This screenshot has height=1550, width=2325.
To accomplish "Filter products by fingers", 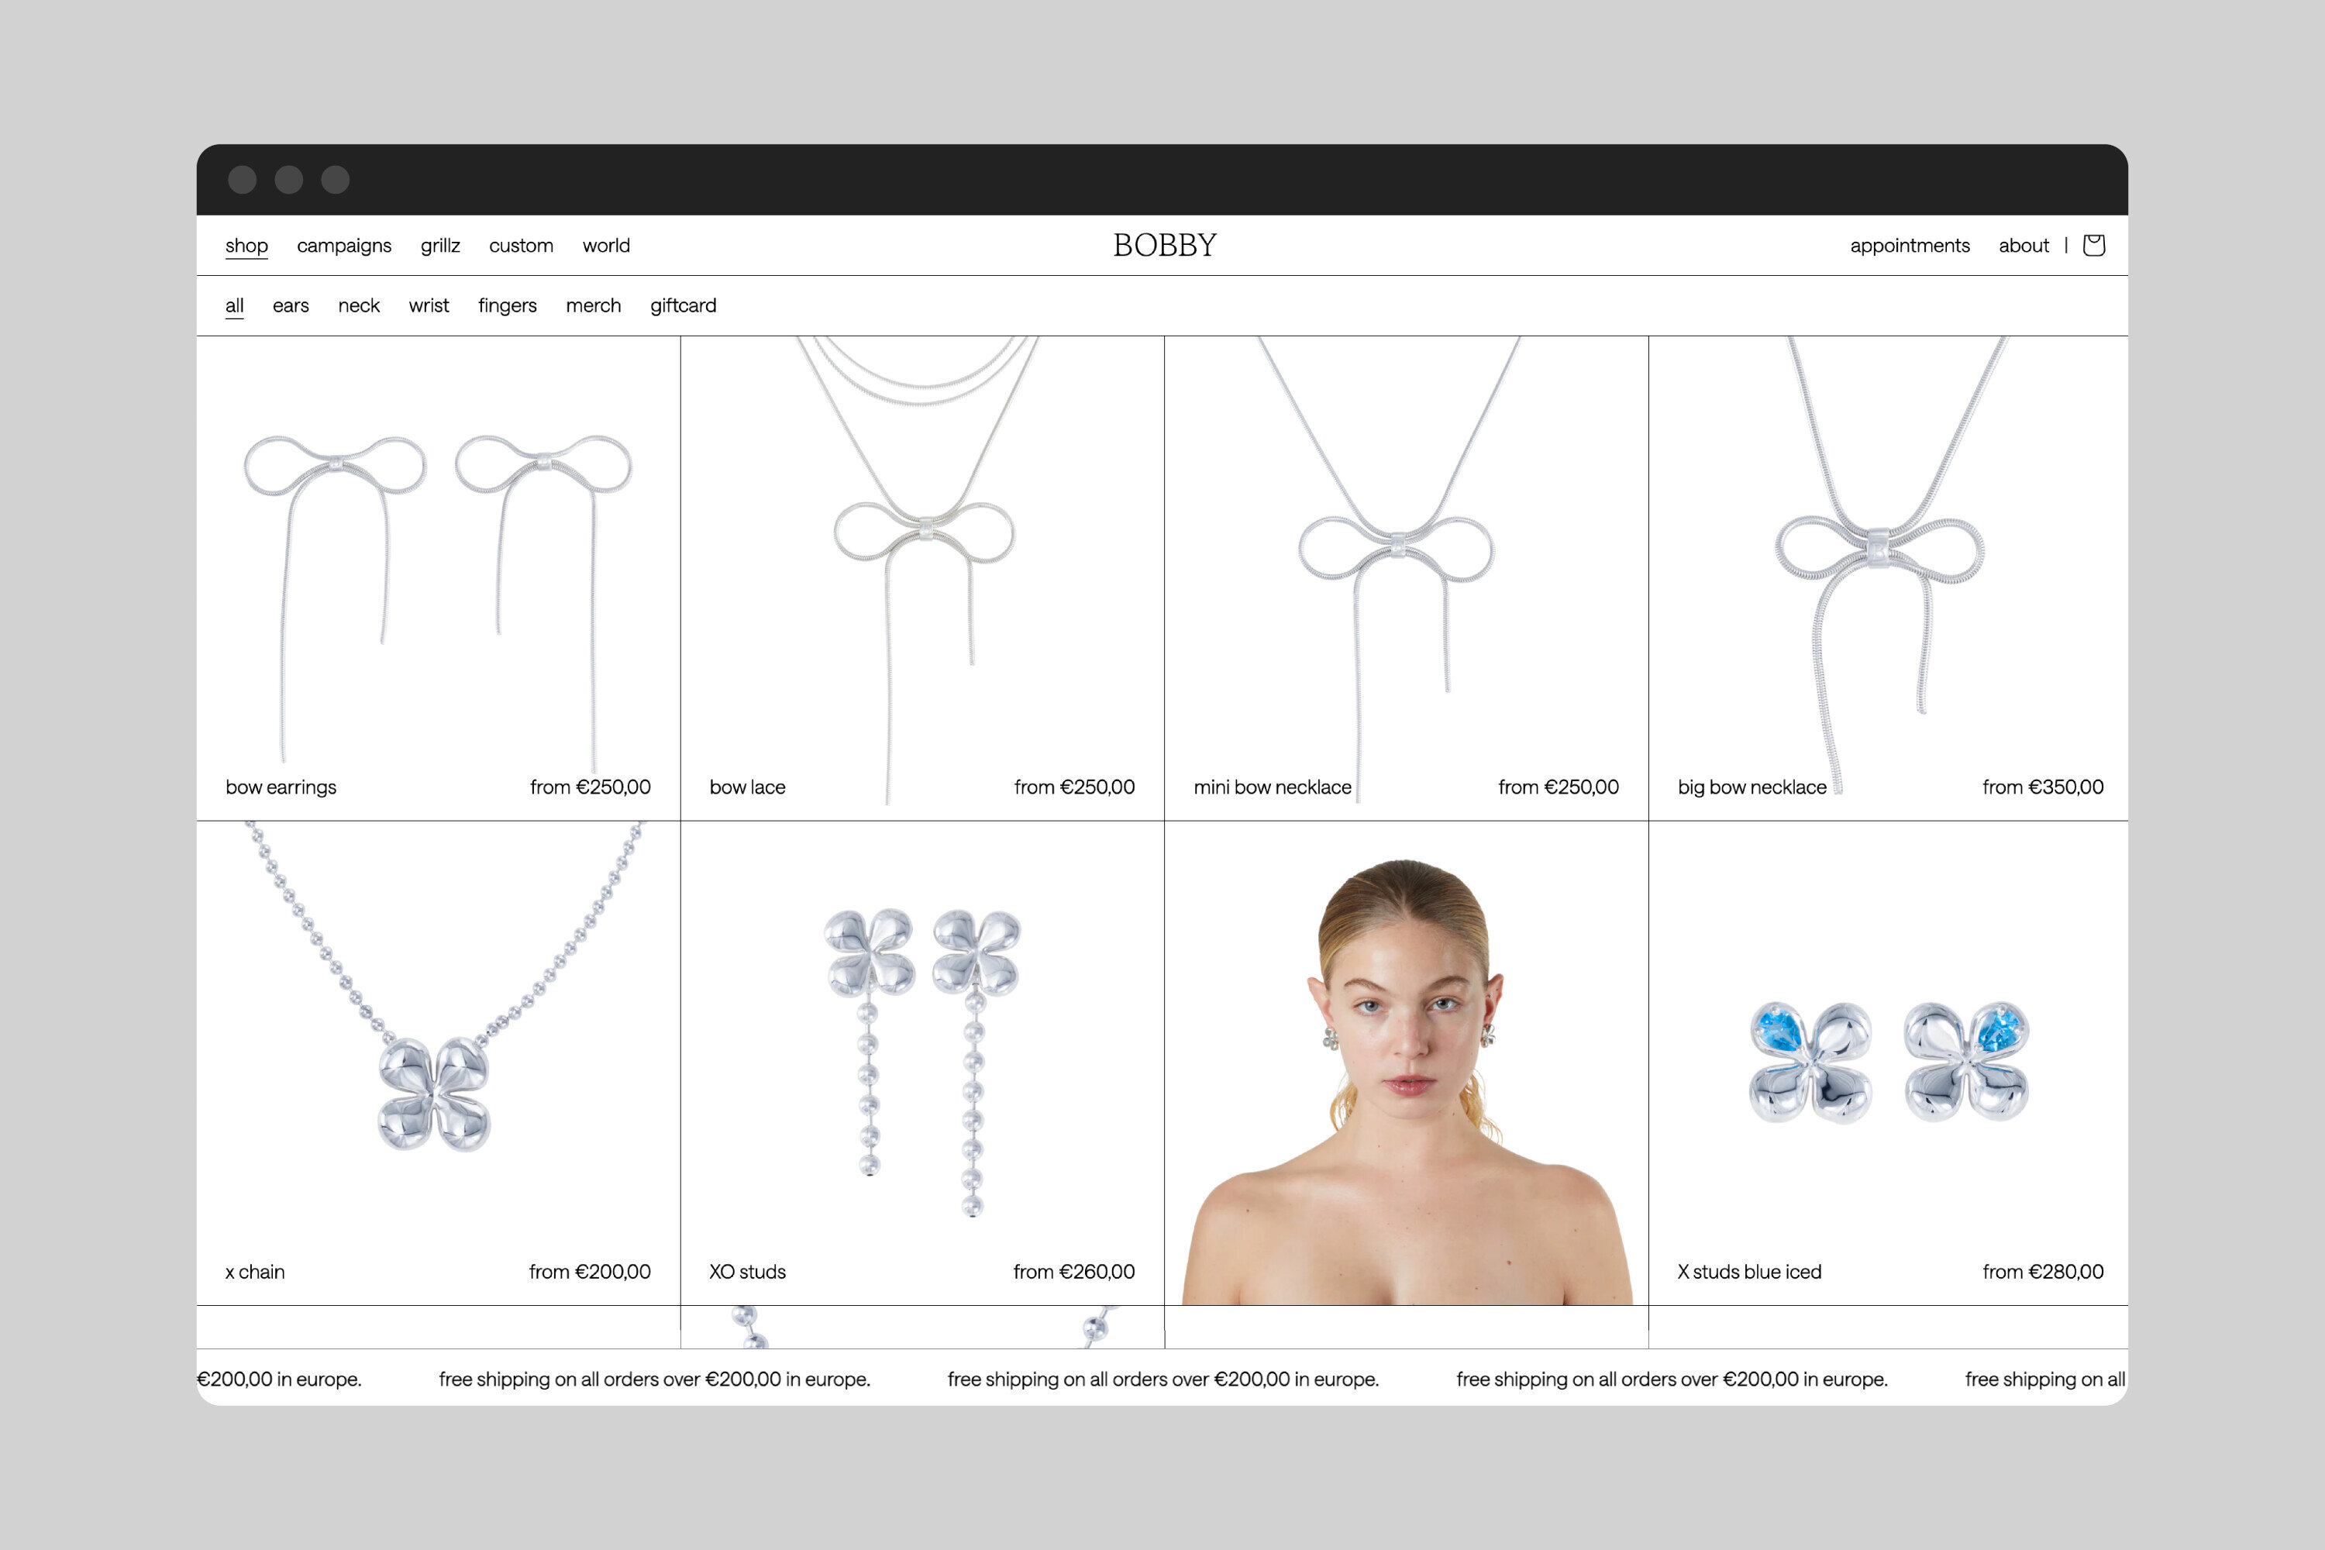I will pos(507,305).
